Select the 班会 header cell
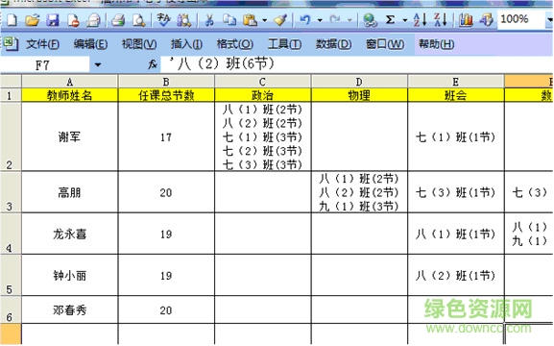 point(455,95)
